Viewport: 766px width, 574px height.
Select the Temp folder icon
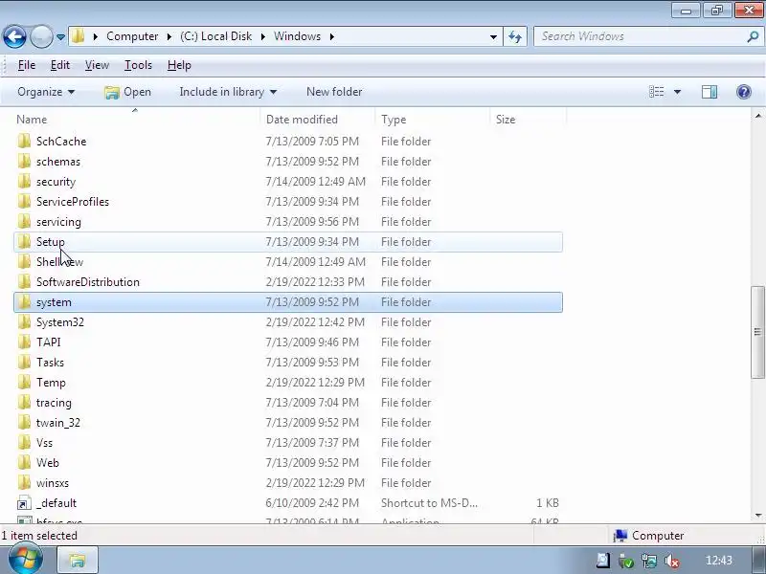click(x=24, y=382)
